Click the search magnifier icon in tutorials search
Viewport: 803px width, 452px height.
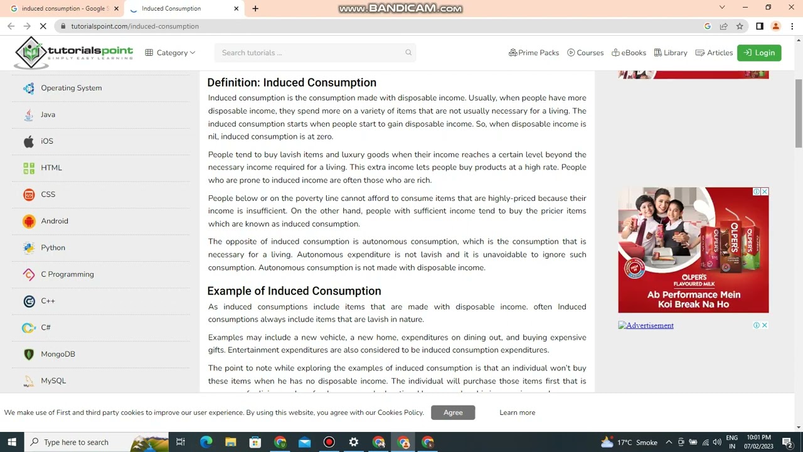click(x=408, y=53)
